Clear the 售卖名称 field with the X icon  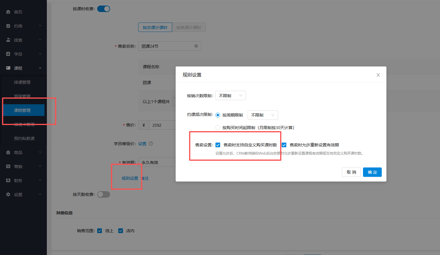point(196,46)
